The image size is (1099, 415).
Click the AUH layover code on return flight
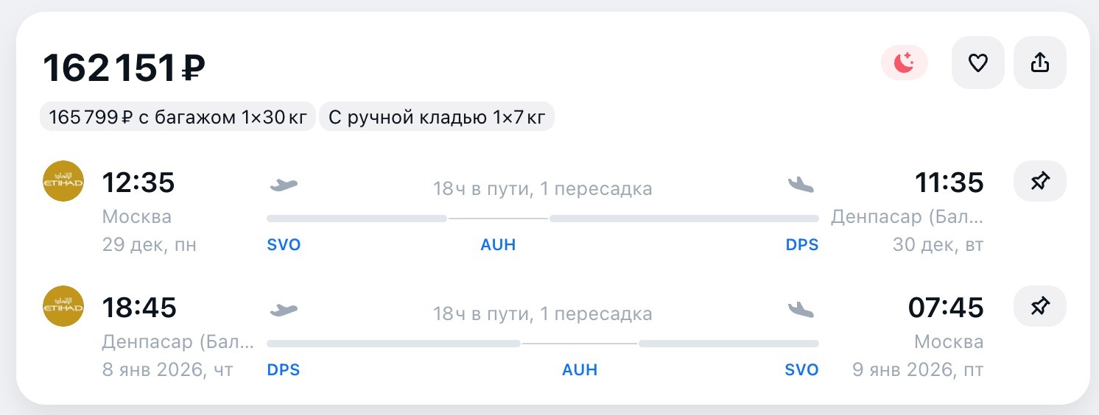pyautogui.click(x=580, y=370)
